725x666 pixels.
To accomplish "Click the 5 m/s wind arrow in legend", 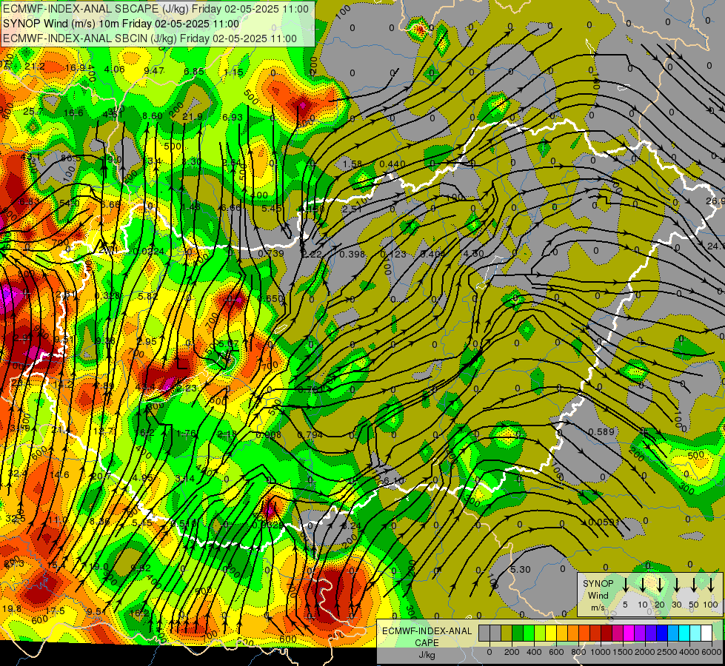I will click(625, 585).
